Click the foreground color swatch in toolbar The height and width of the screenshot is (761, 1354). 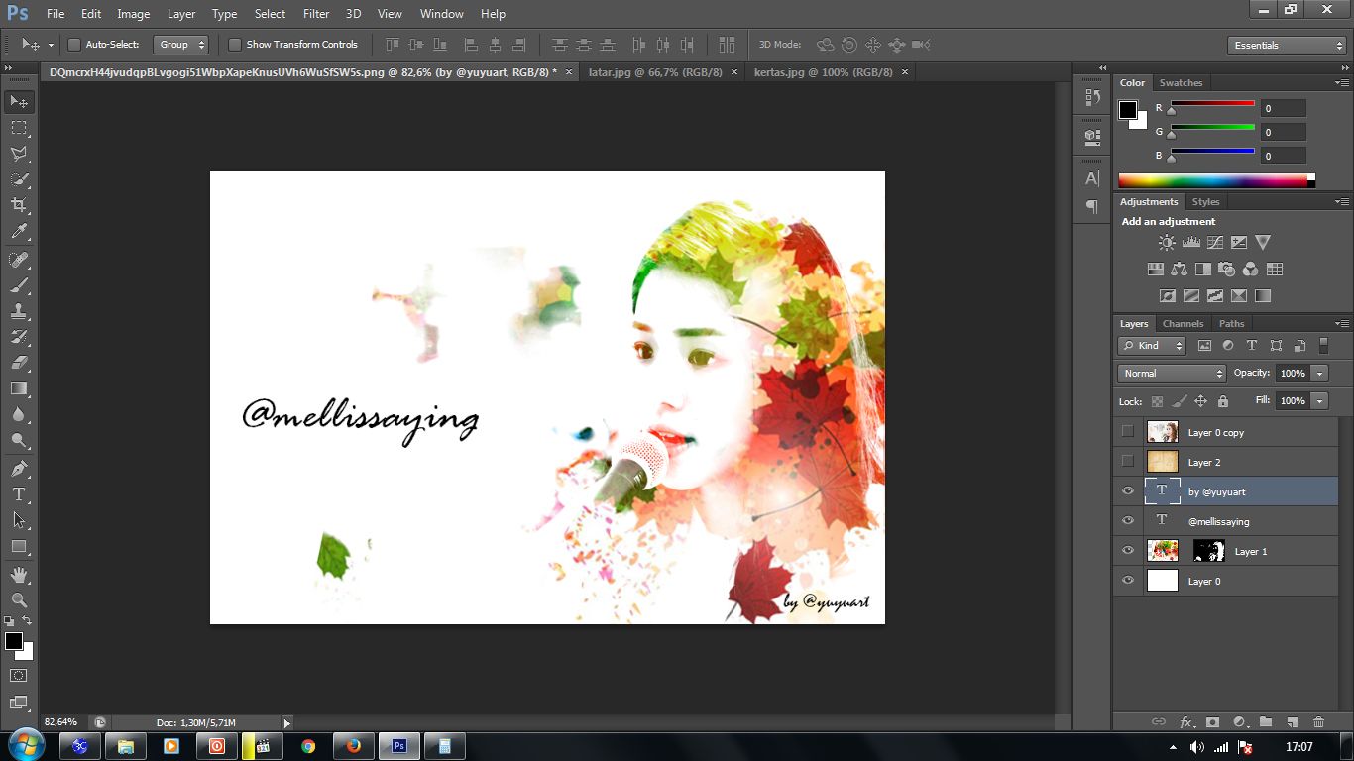click(14, 641)
